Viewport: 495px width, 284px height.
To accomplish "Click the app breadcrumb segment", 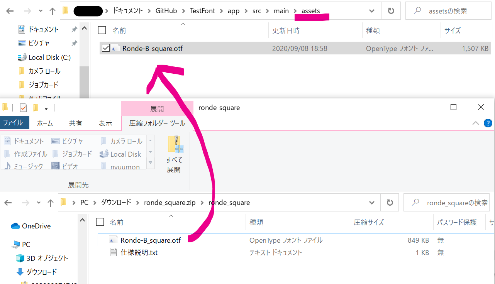I will click(x=234, y=11).
